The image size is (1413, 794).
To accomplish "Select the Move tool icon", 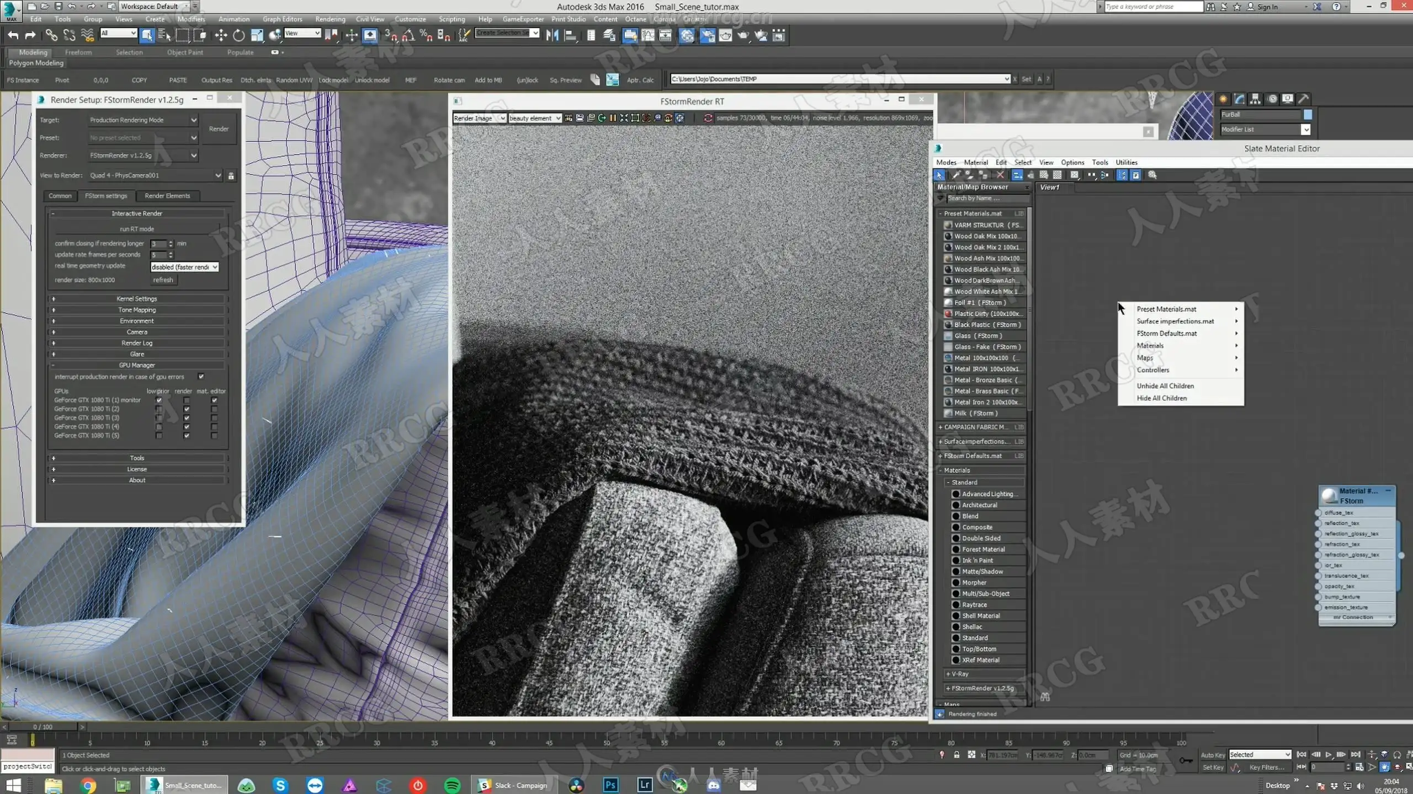I will click(x=221, y=36).
